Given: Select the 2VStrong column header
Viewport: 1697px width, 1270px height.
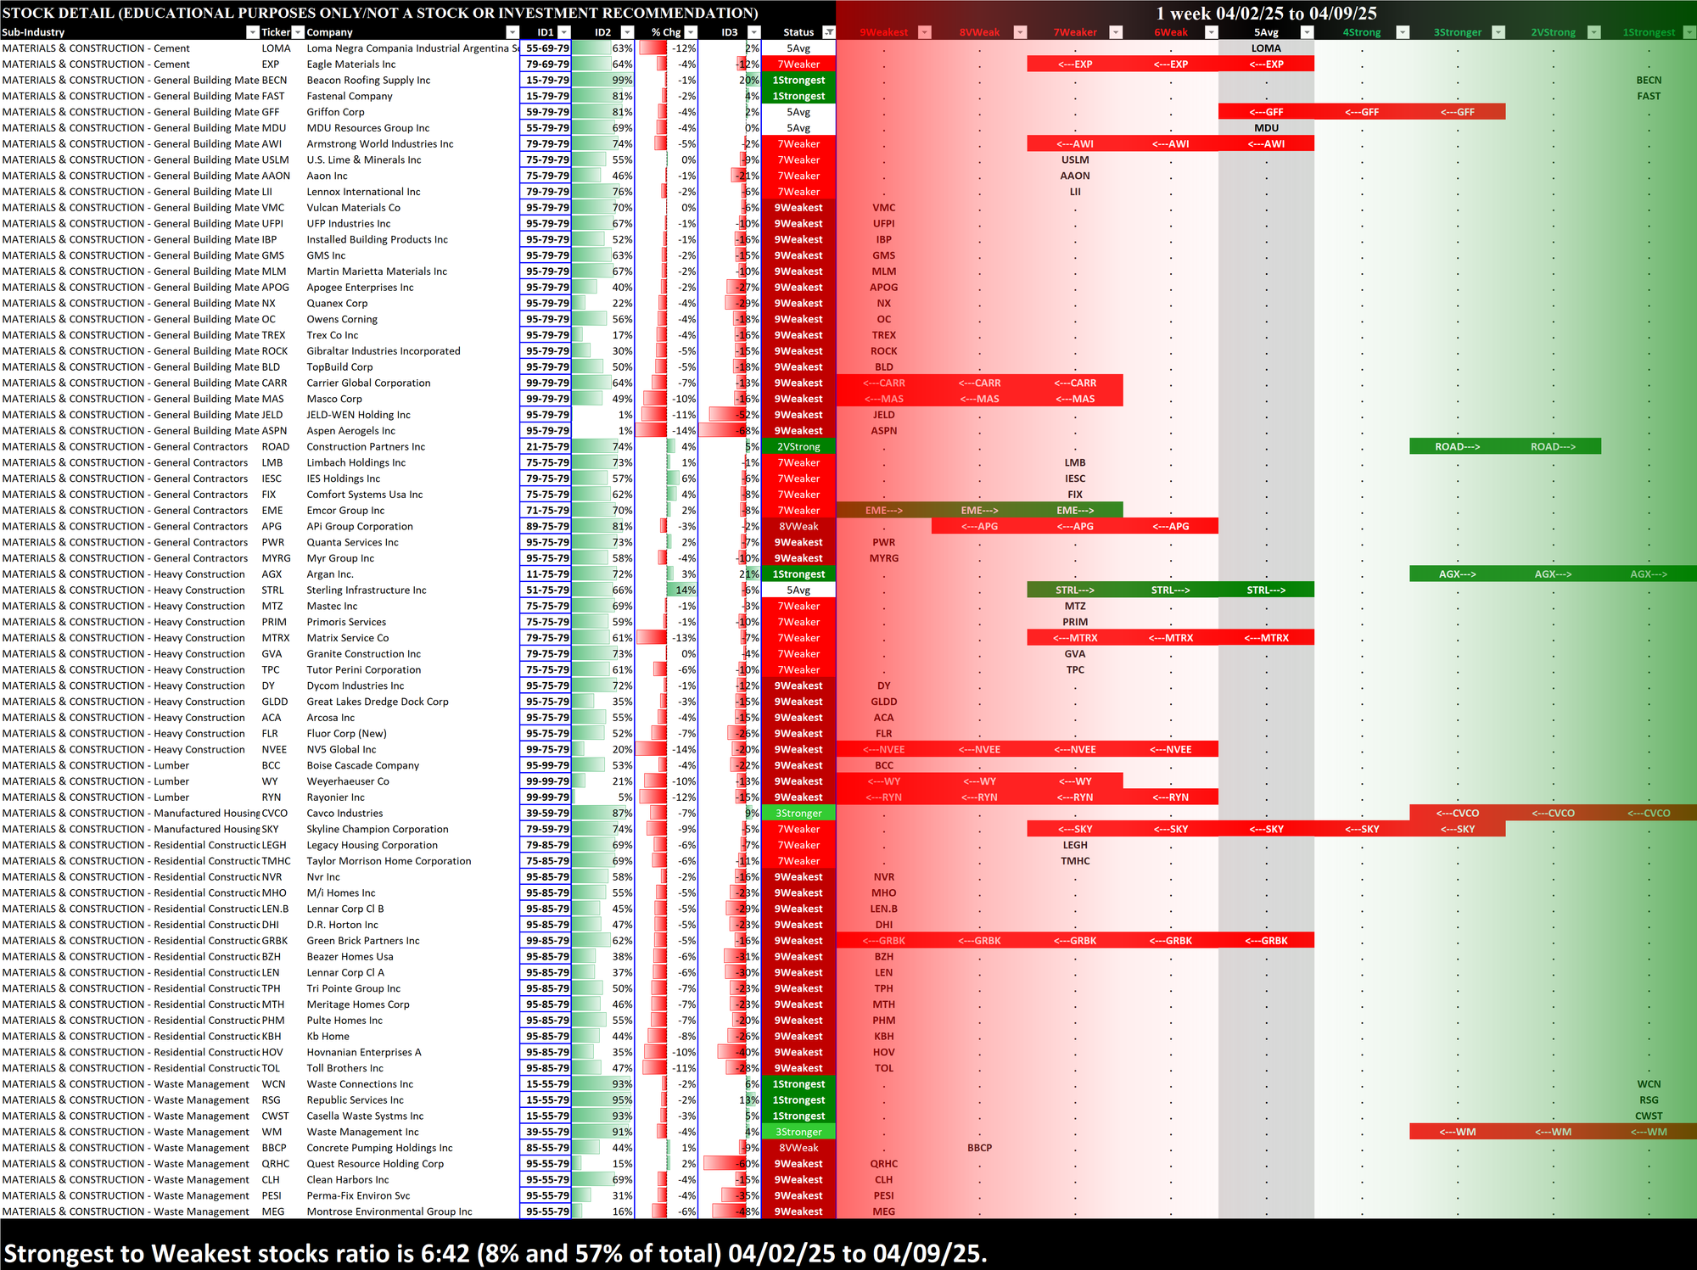Looking at the screenshot, I should pyautogui.click(x=1553, y=32).
